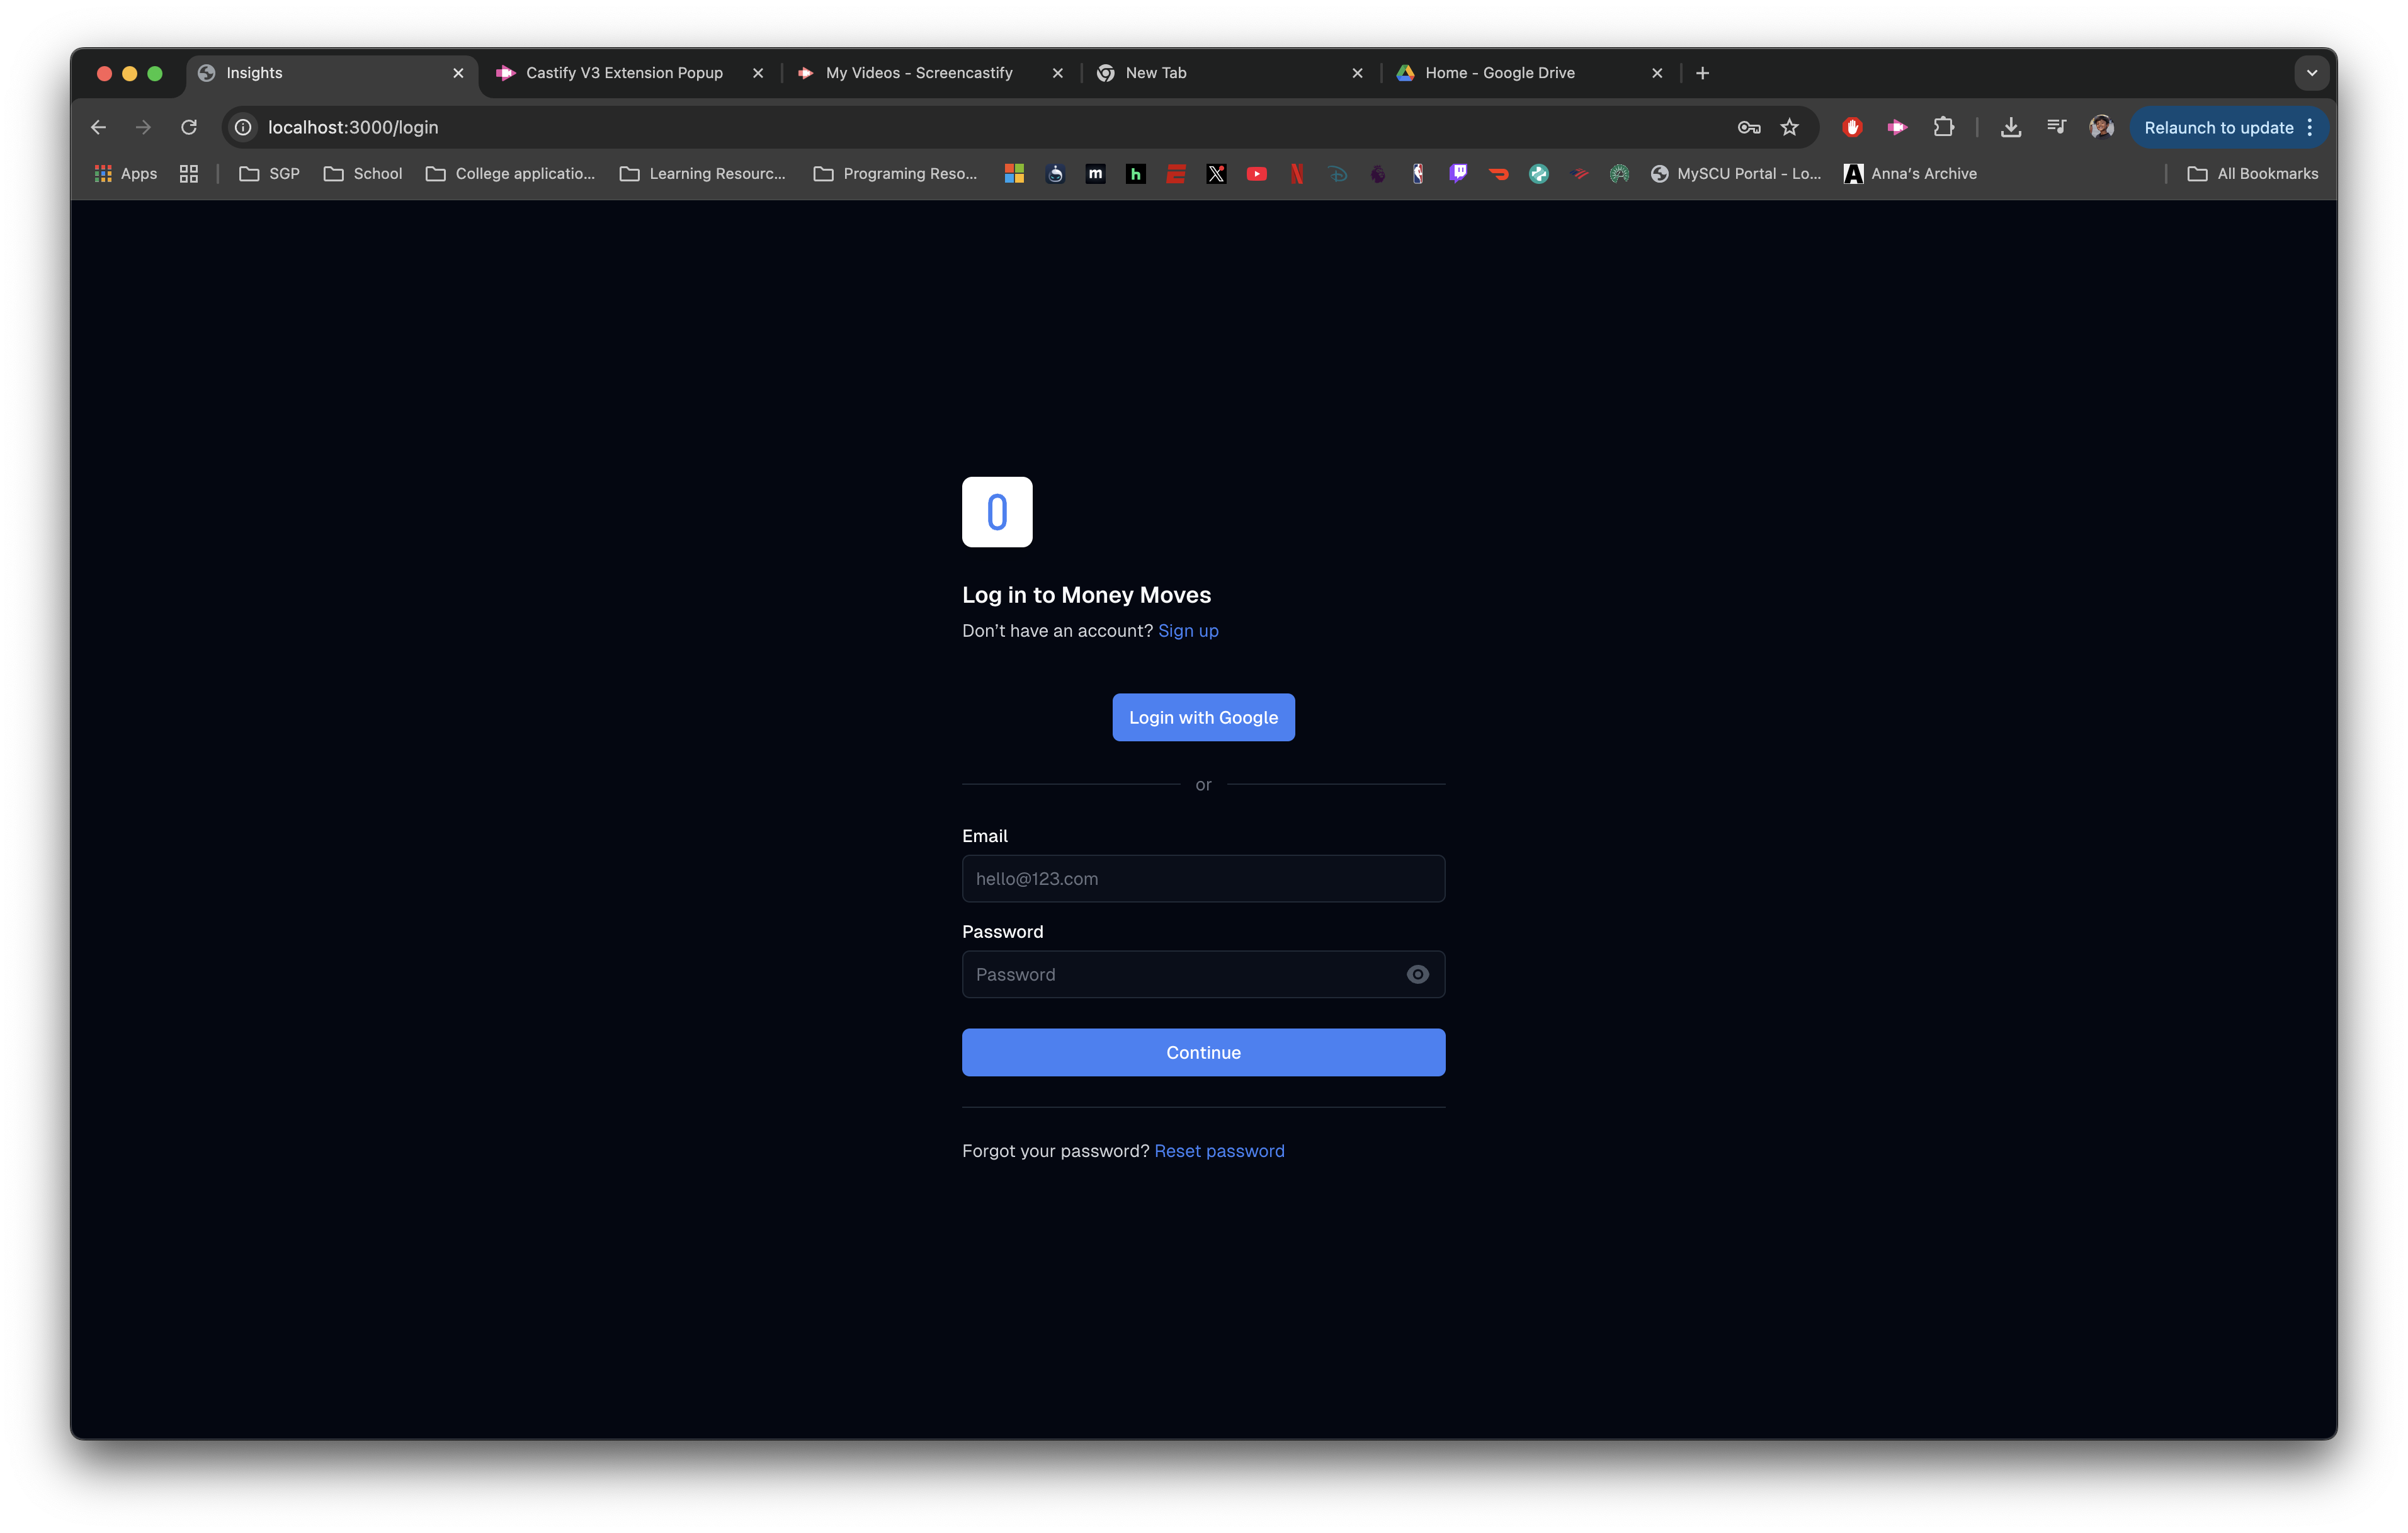Toggle password visibility eye icon

point(1417,974)
